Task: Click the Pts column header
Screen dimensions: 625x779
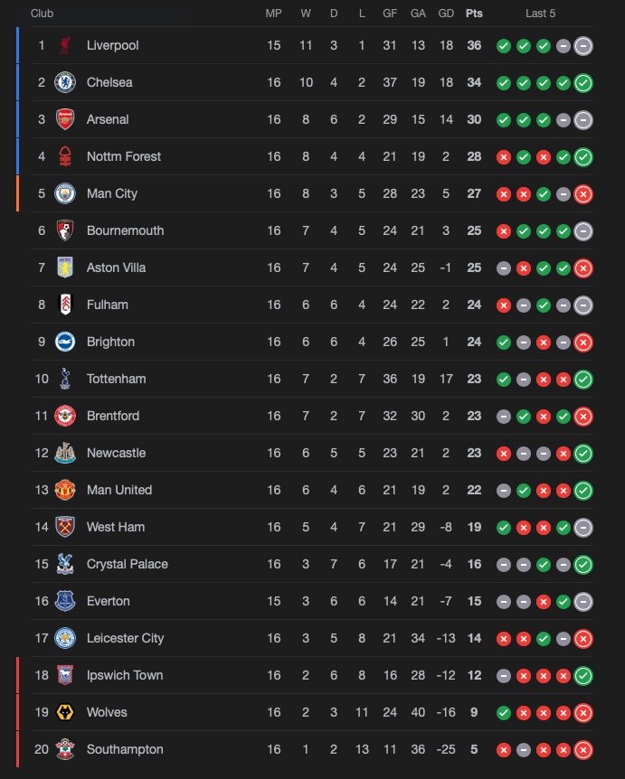Action: click(x=474, y=14)
